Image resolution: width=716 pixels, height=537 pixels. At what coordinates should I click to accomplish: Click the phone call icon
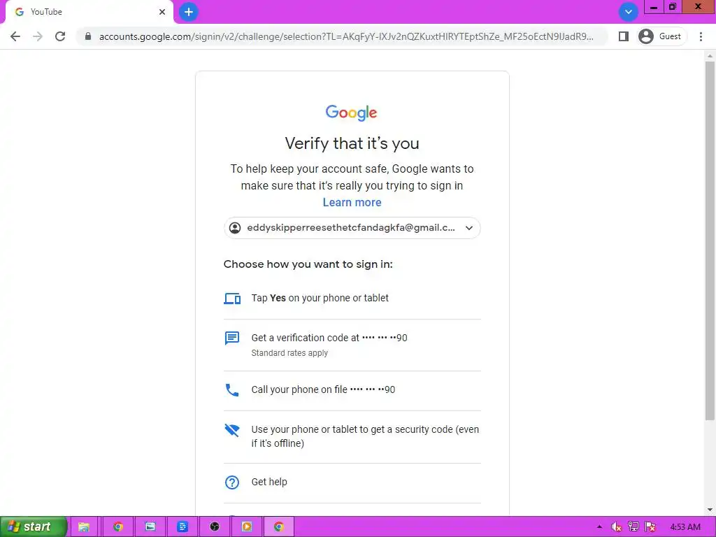(x=232, y=390)
